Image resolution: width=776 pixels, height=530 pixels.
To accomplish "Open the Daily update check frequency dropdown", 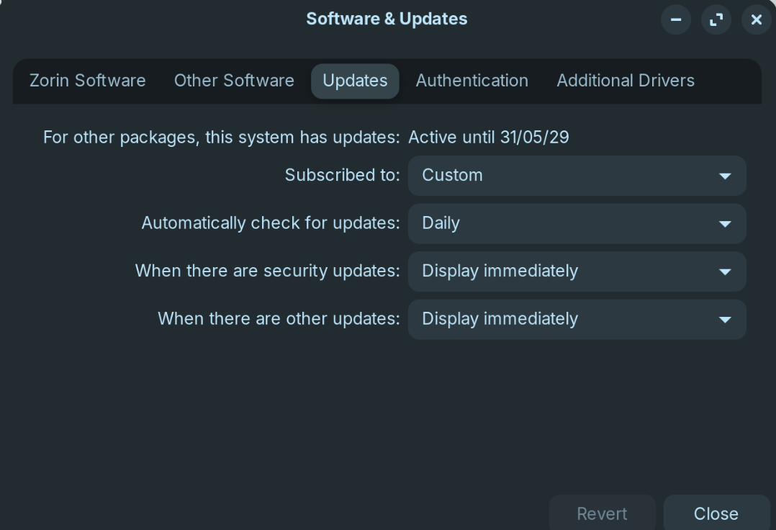I will 577,223.
